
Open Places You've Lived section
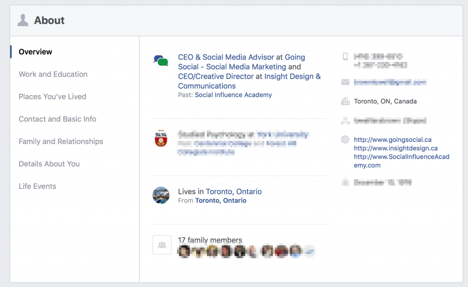(x=53, y=97)
